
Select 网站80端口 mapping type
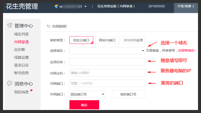107,40
